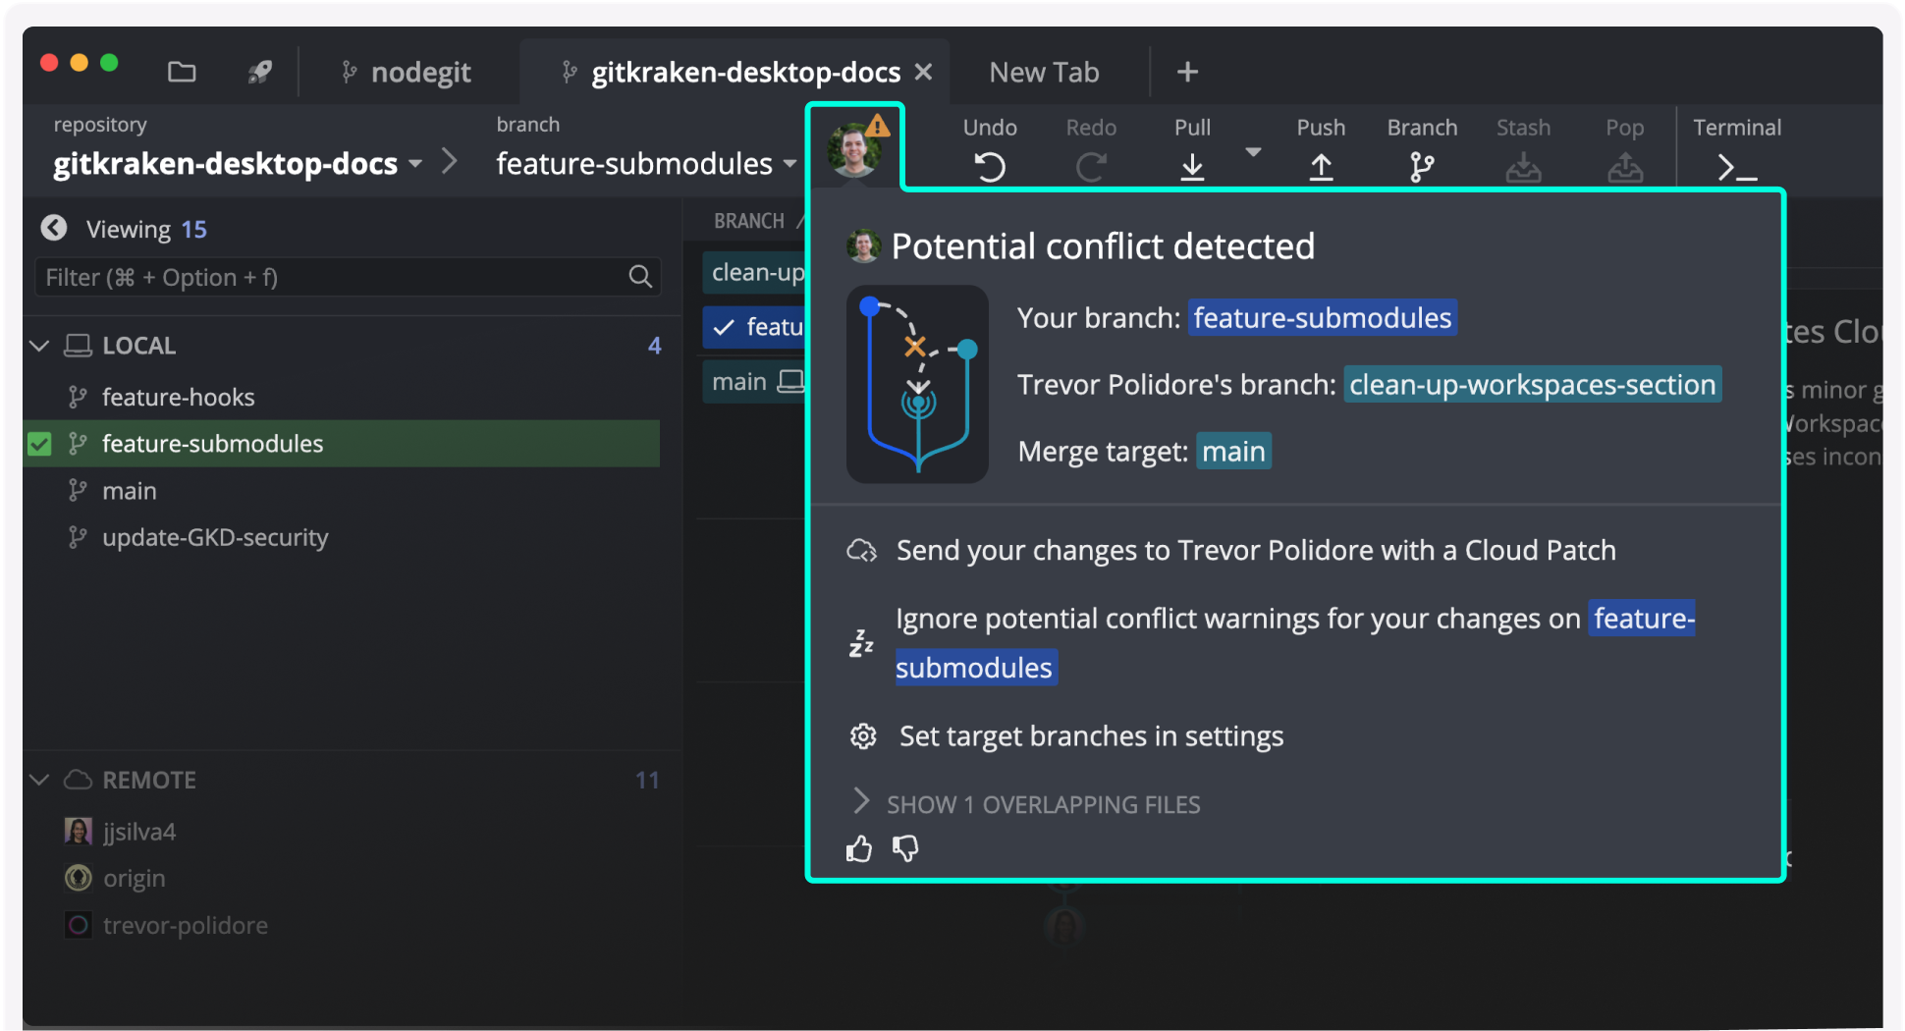Select the jjsilva4 remote
This screenshot has width=1905, height=1031.
138,832
